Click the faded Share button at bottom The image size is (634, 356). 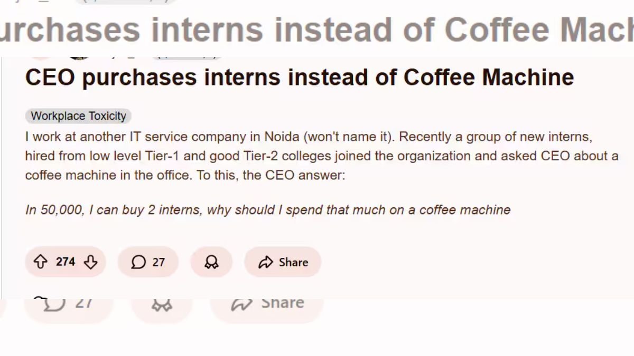point(282,303)
